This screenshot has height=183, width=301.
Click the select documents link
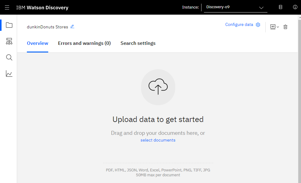[158, 140]
